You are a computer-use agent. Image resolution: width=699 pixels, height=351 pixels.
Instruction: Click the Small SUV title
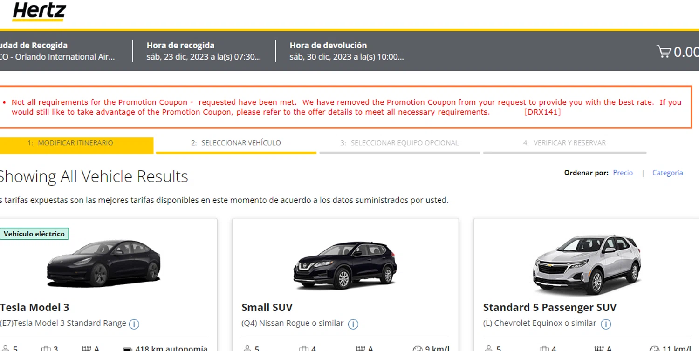click(267, 308)
